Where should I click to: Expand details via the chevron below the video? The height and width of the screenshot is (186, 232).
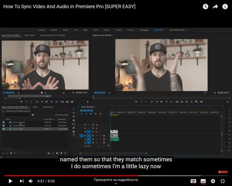(116, 184)
